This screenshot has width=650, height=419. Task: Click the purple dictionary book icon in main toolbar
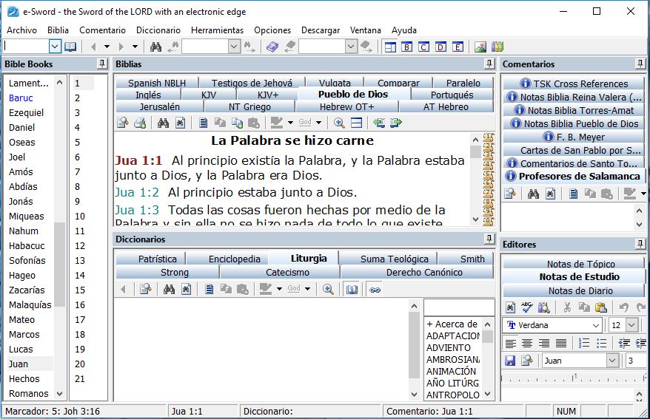pyautogui.click(x=272, y=47)
